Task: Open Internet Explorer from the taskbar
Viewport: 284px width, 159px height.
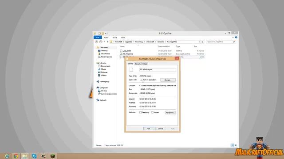Action: coord(7,156)
